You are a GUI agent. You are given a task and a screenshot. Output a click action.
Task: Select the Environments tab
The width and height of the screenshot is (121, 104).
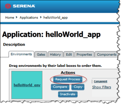21,54
